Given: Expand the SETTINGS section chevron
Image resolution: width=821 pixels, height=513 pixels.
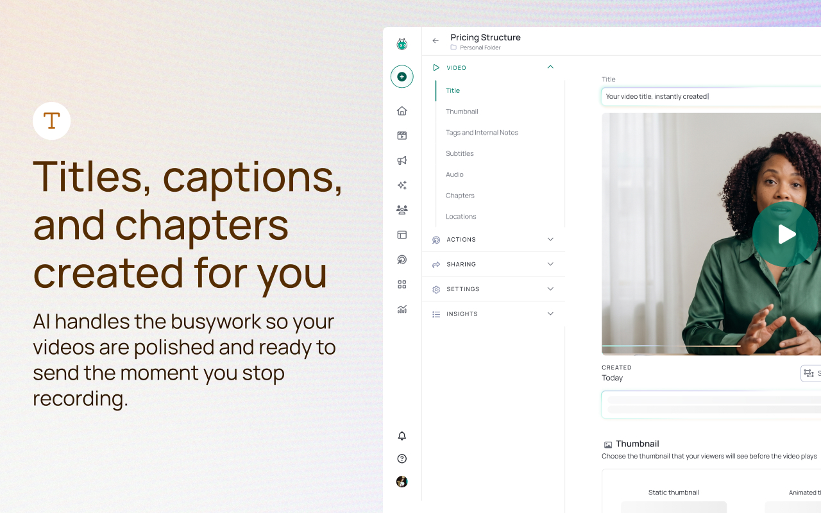Looking at the screenshot, I should [x=550, y=289].
